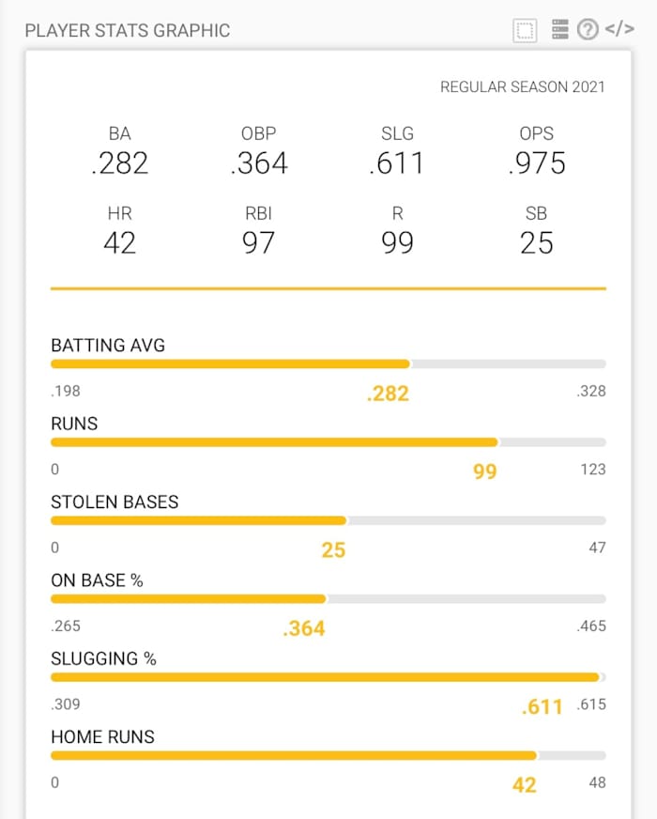Click the SB stat showing 25

point(537,242)
